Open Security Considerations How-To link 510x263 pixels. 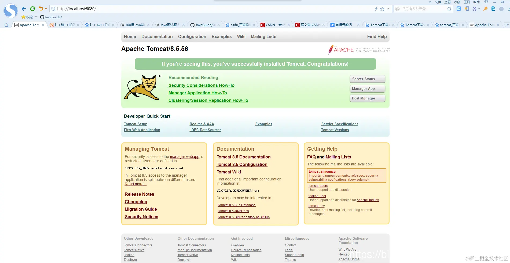201,85
